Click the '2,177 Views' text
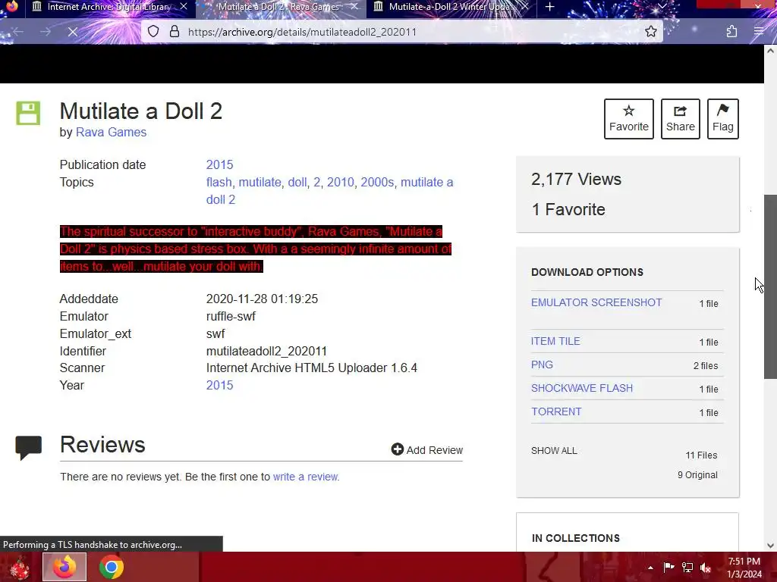777x582 pixels. coord(576,179)
